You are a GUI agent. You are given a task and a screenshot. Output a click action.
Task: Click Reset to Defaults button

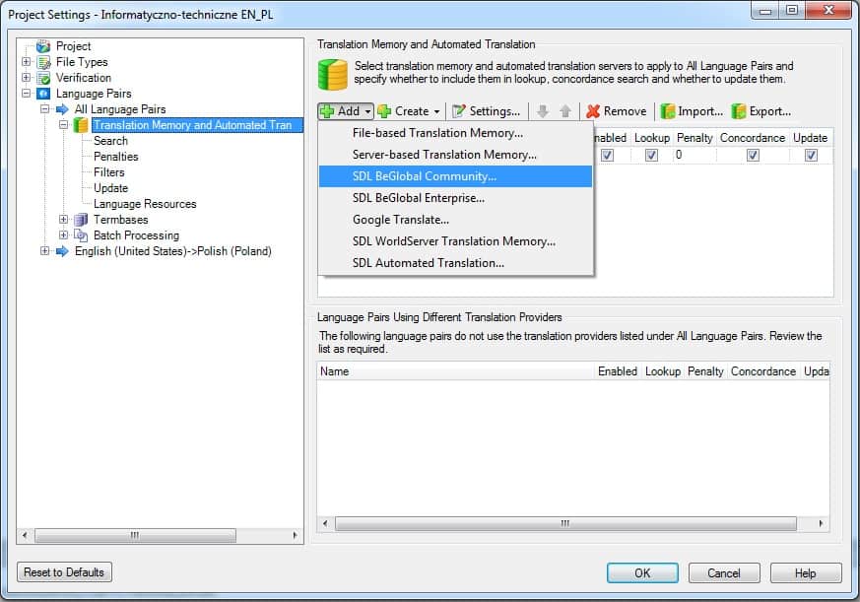coord(64,571)
